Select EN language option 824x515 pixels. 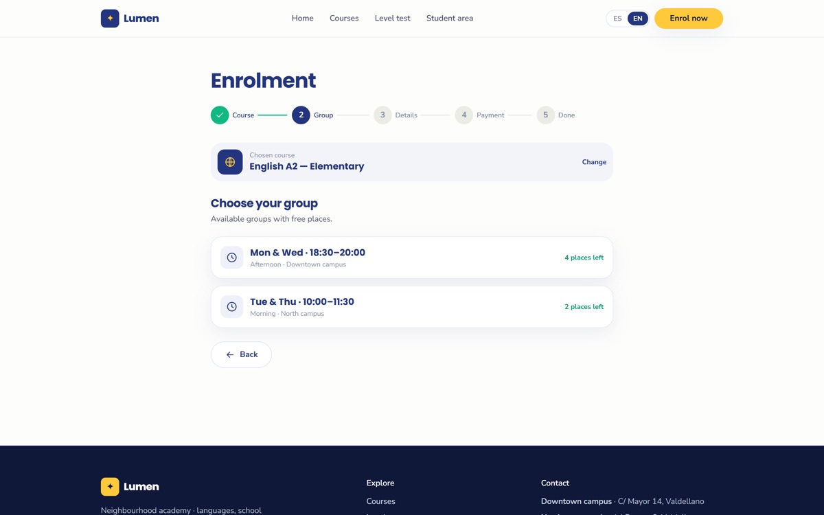pos(638,19)
